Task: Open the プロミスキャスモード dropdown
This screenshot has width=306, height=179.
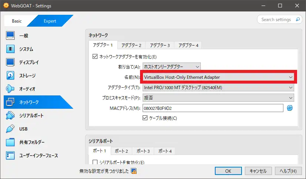Action: point(218,98)
